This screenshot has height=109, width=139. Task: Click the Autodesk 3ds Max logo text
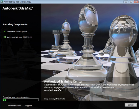pyautogui.click(x=18, y=8)
